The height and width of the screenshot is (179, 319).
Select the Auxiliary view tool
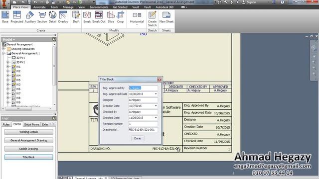[30, 17]
